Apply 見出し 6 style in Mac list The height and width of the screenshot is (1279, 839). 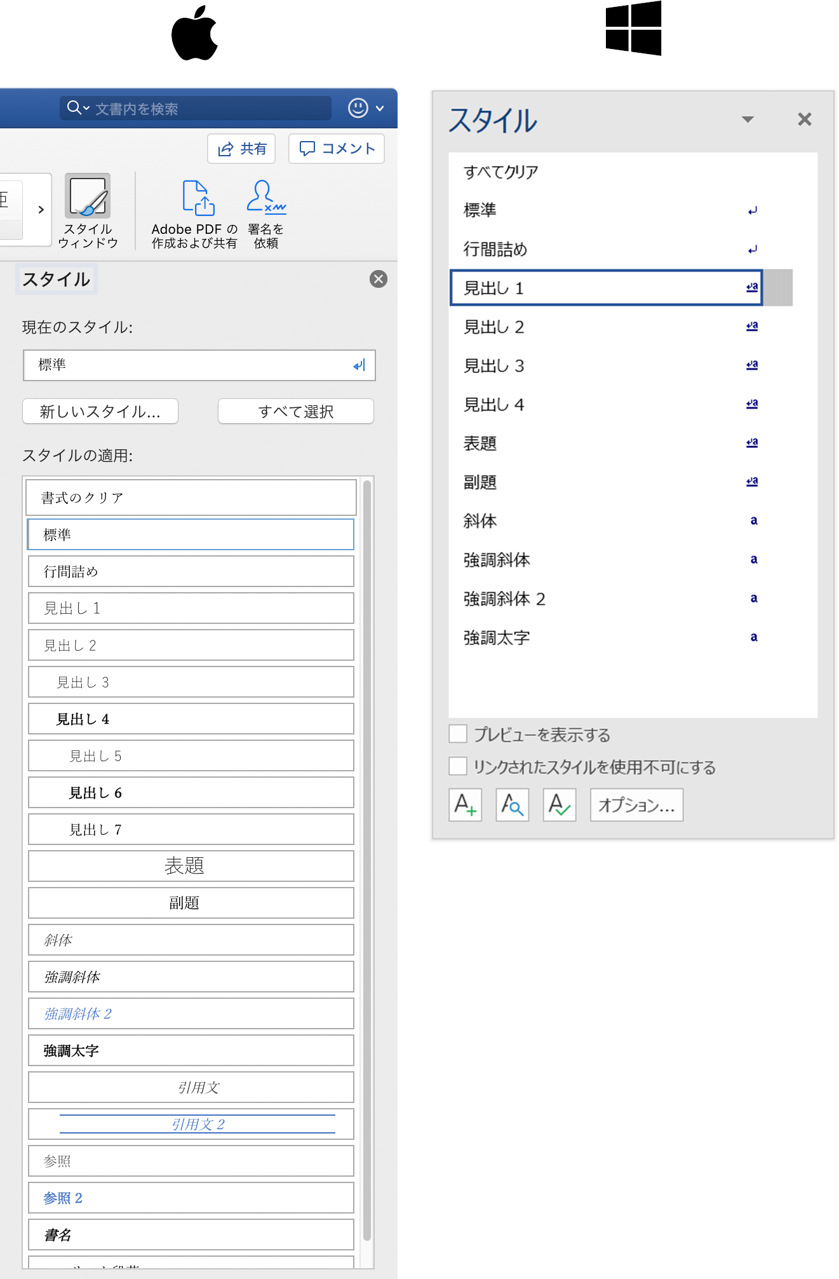191,792
